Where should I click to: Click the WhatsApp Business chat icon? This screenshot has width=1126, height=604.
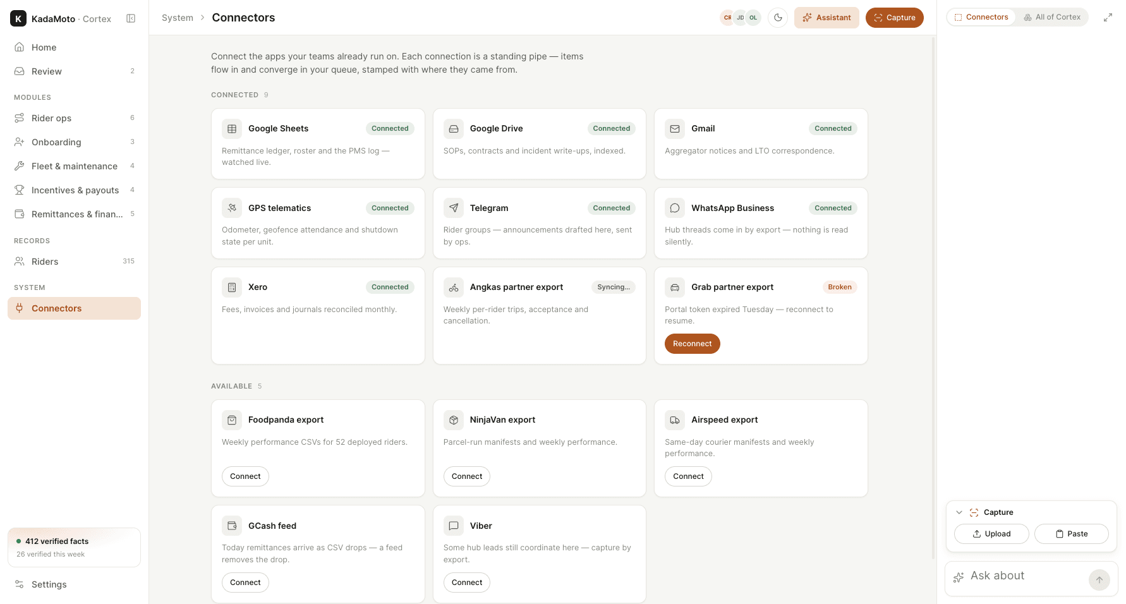(675, 208)
